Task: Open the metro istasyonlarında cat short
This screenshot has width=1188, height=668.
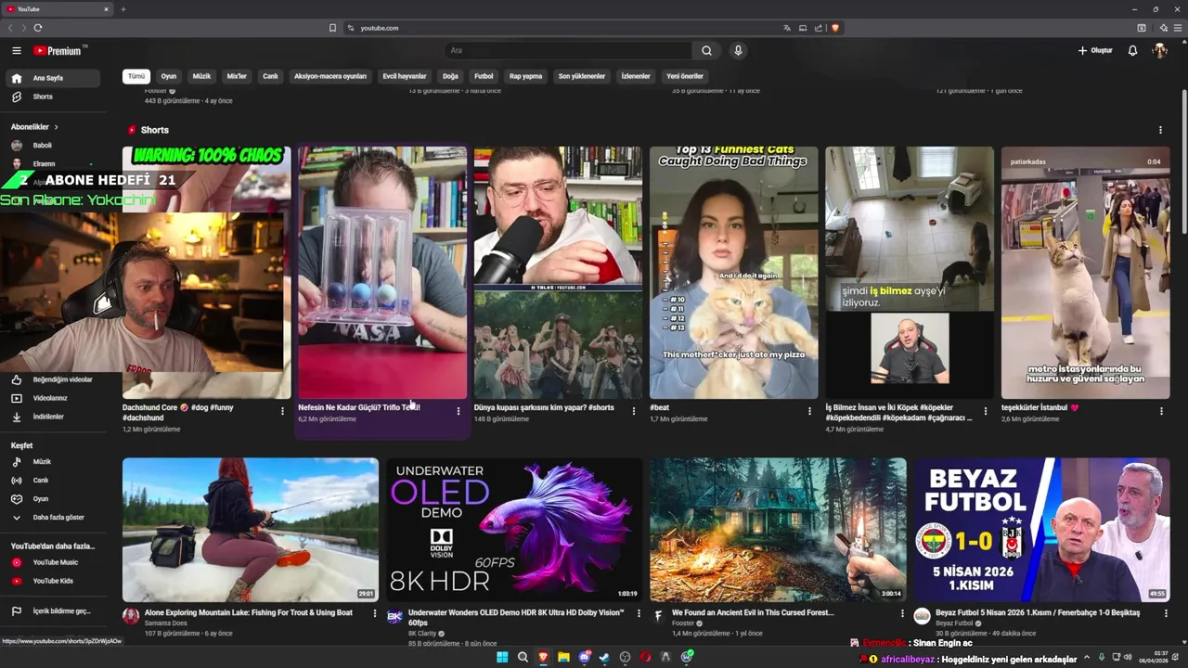Action: click(1085, 273)
